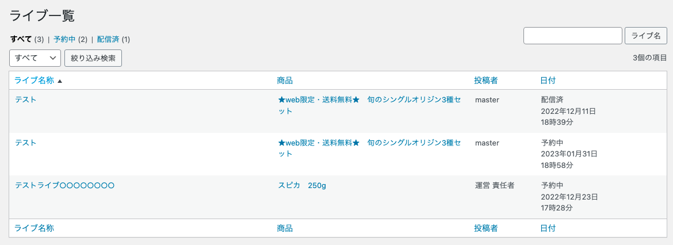The image size is (673, 245).
Task: Open テストライブ〇〇〇〇〇〇〇〇 entry
Action: [x=64, y=185]
